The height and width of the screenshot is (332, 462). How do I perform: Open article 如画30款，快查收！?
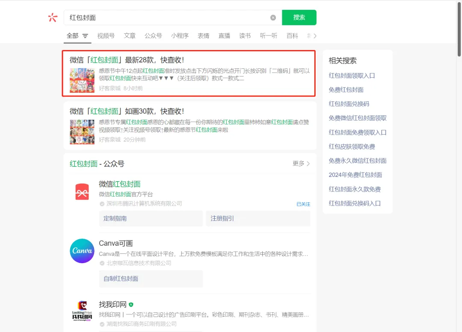[x=127, y=111]
